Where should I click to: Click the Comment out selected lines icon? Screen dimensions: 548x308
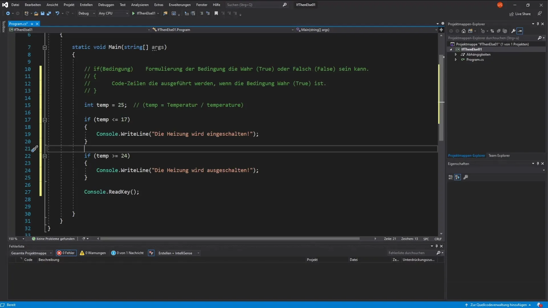[202, 13]
